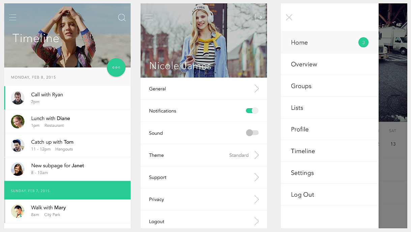Go to Timeline in the side menu
This screenshot has height=232, width=411.
click(x=329, y=151)
